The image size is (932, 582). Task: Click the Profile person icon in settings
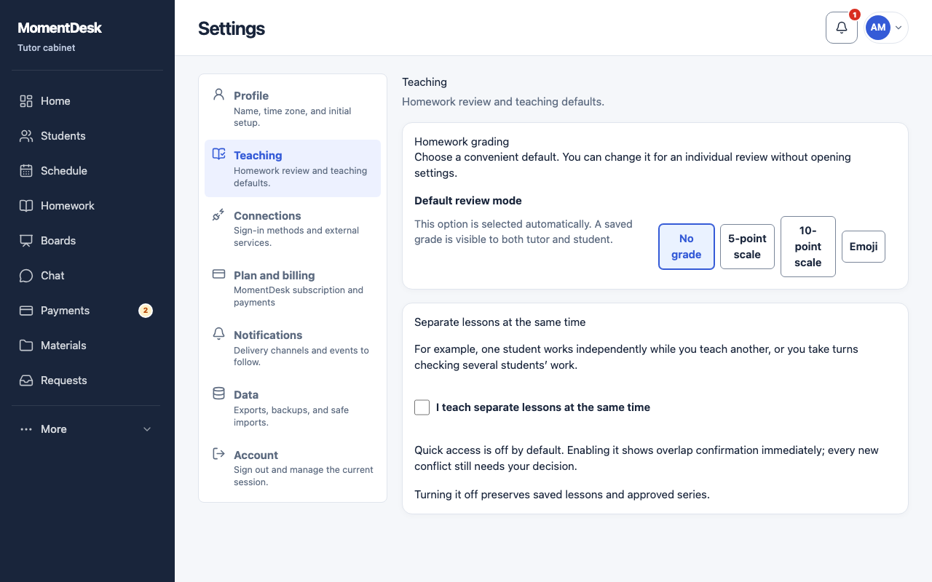point(218,95)
